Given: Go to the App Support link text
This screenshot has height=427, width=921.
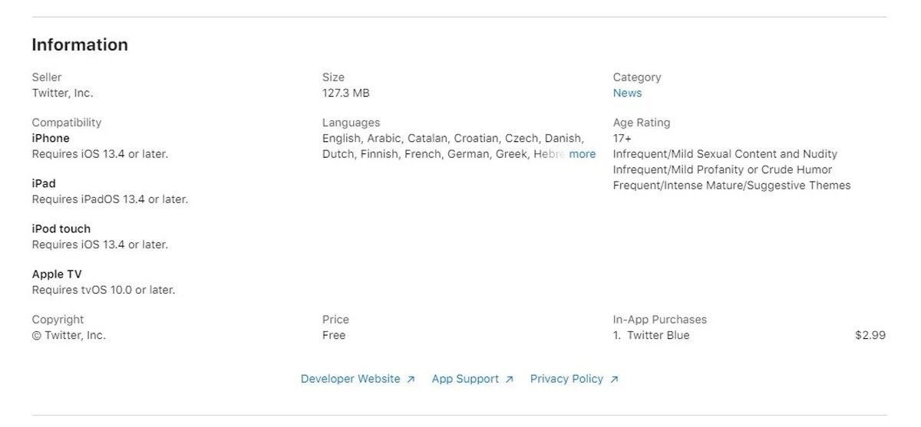Looking at the screenshot, I should (465, 379).
